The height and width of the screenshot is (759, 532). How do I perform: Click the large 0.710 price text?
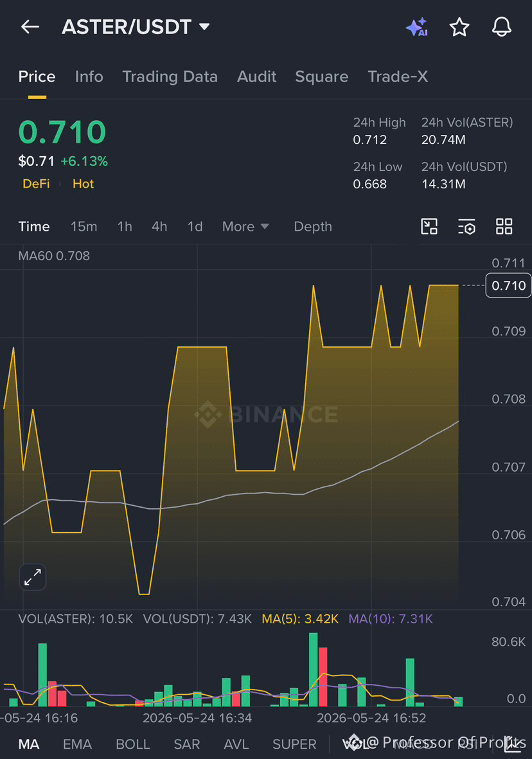[x=62, y=132]
